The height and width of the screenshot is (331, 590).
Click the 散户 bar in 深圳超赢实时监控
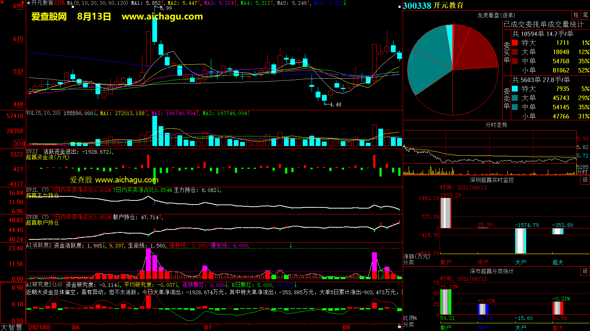point(446,213)
